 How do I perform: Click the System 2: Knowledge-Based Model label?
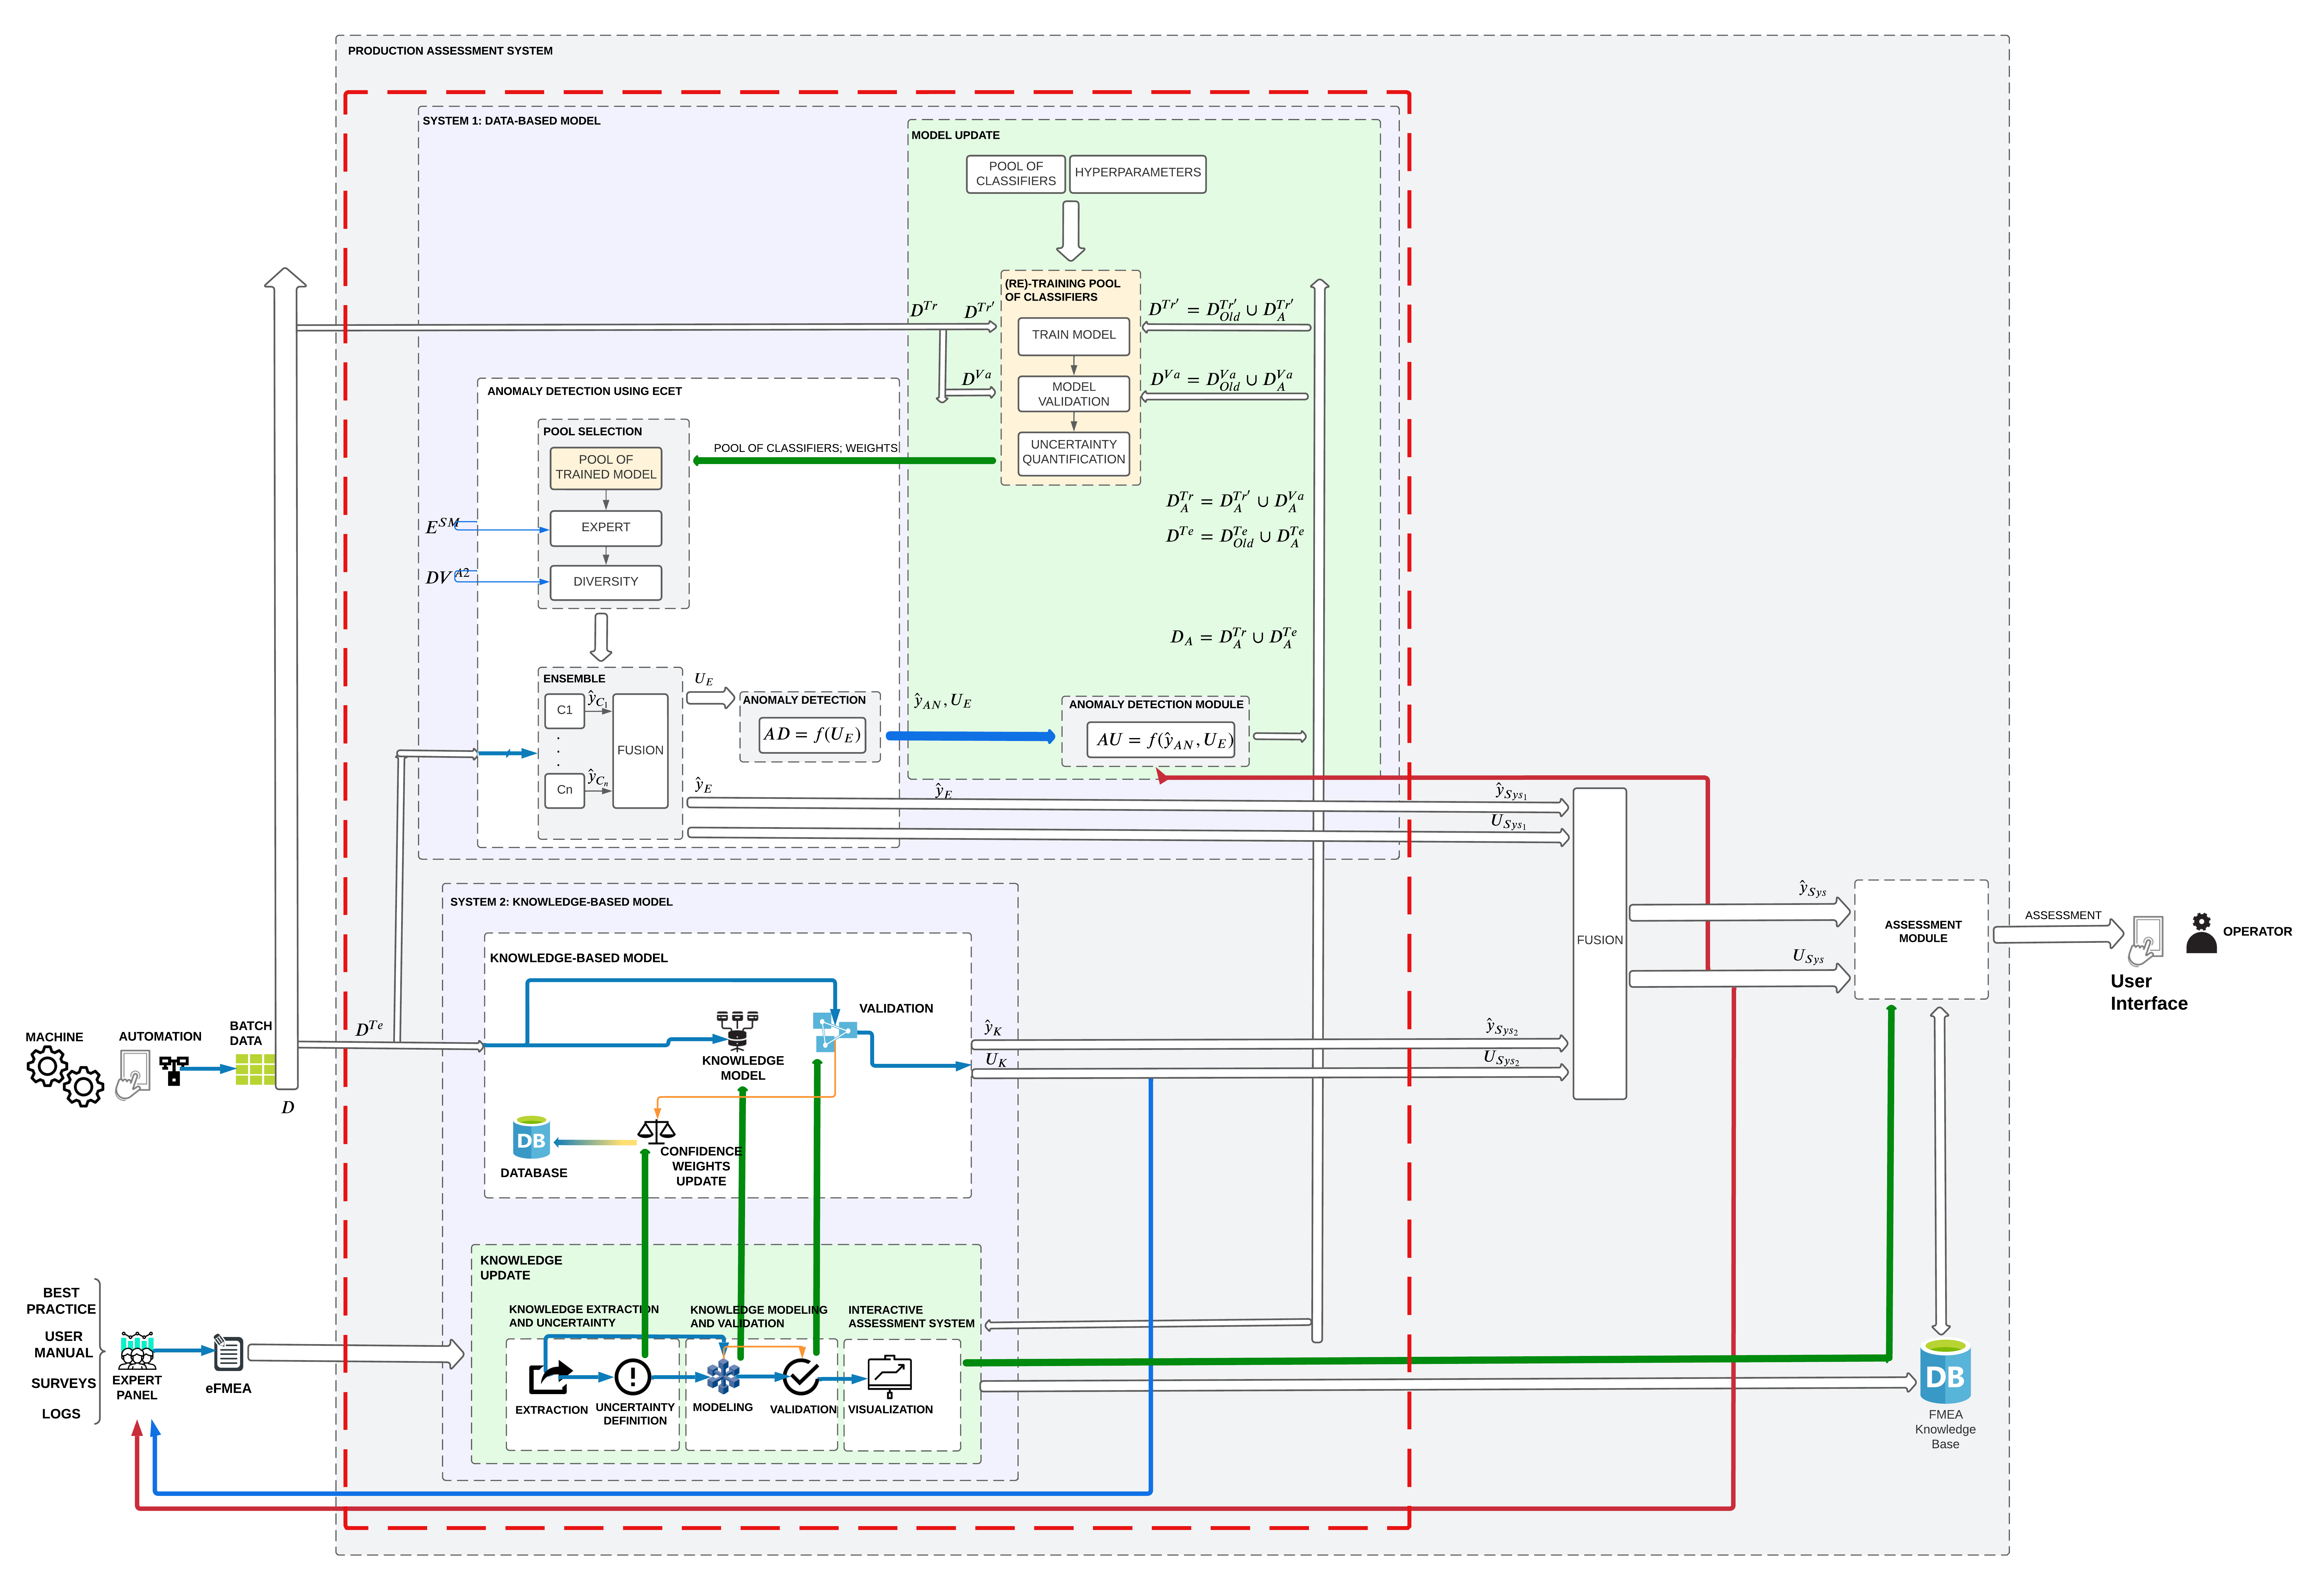point(561,902)
